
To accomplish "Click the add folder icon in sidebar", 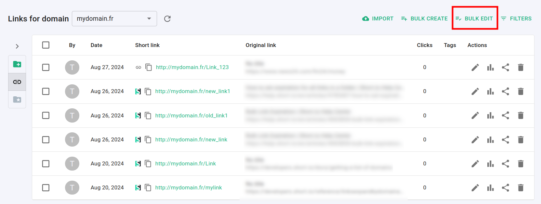I will tap(17, 64).
